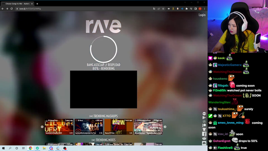268x151 pixels.
Task: Open Cortana from the taskbar
Action: tap(17, 148)
